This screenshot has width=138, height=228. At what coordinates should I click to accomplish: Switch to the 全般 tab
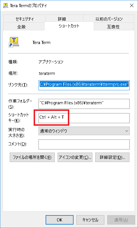tap(23, 27)
